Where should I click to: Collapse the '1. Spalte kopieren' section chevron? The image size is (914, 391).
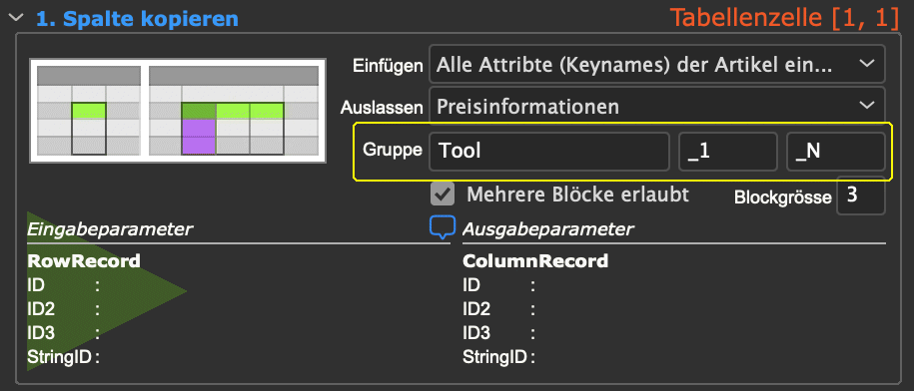[17, 18]
